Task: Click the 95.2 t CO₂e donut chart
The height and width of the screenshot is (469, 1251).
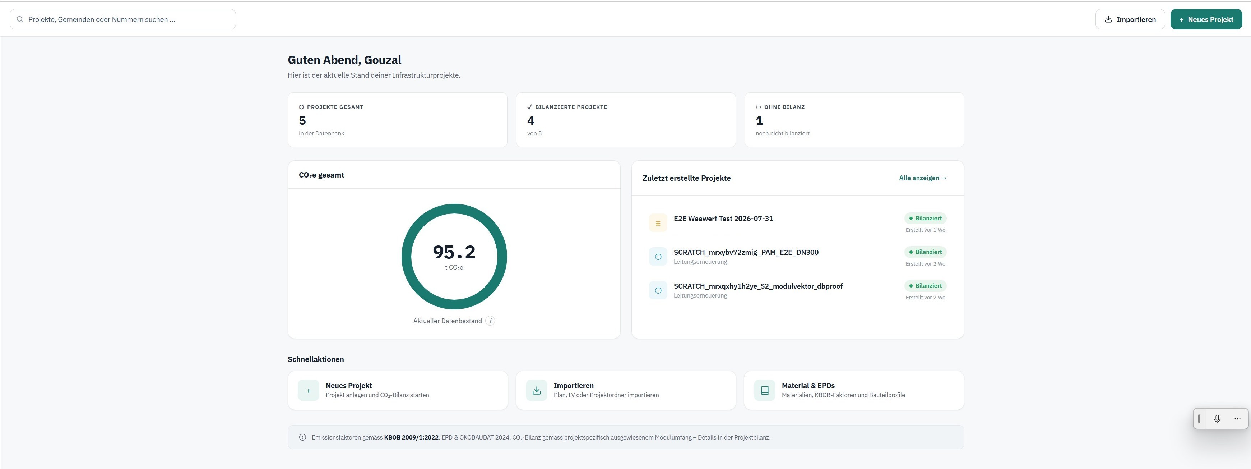Action: pyautogui.click(x=454, y=256)
